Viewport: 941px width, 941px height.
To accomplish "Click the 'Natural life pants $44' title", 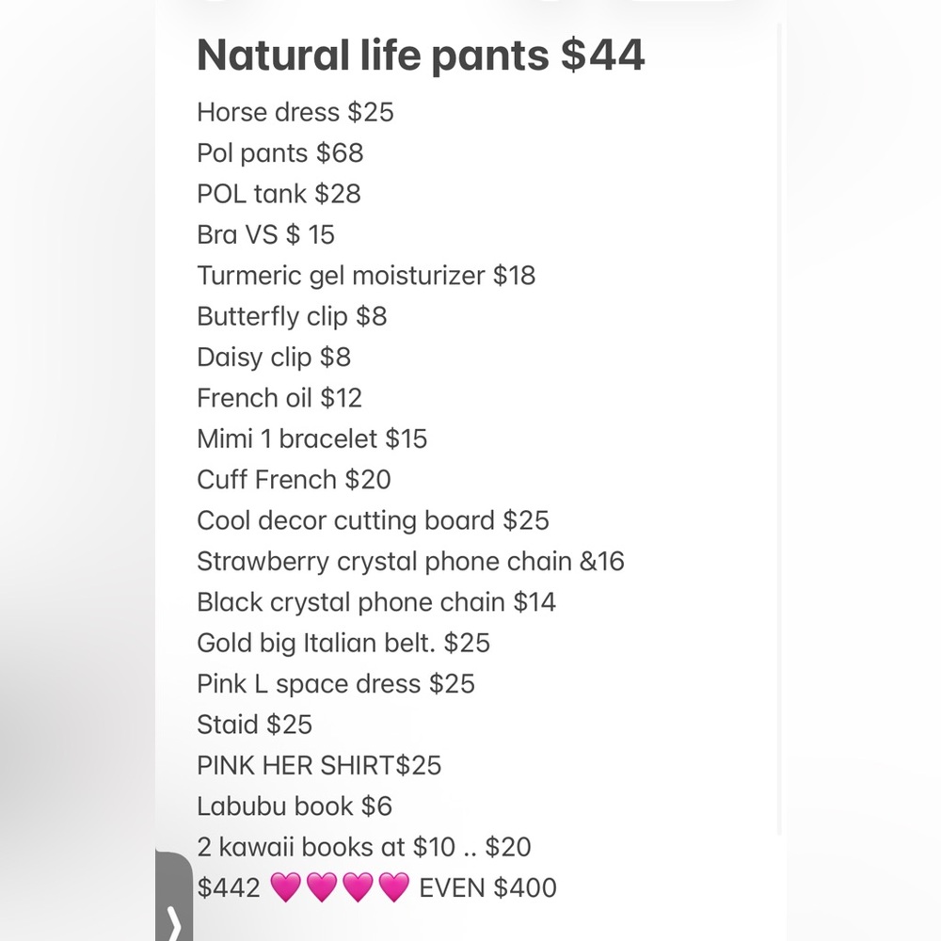I will click(x=421, y=56).
